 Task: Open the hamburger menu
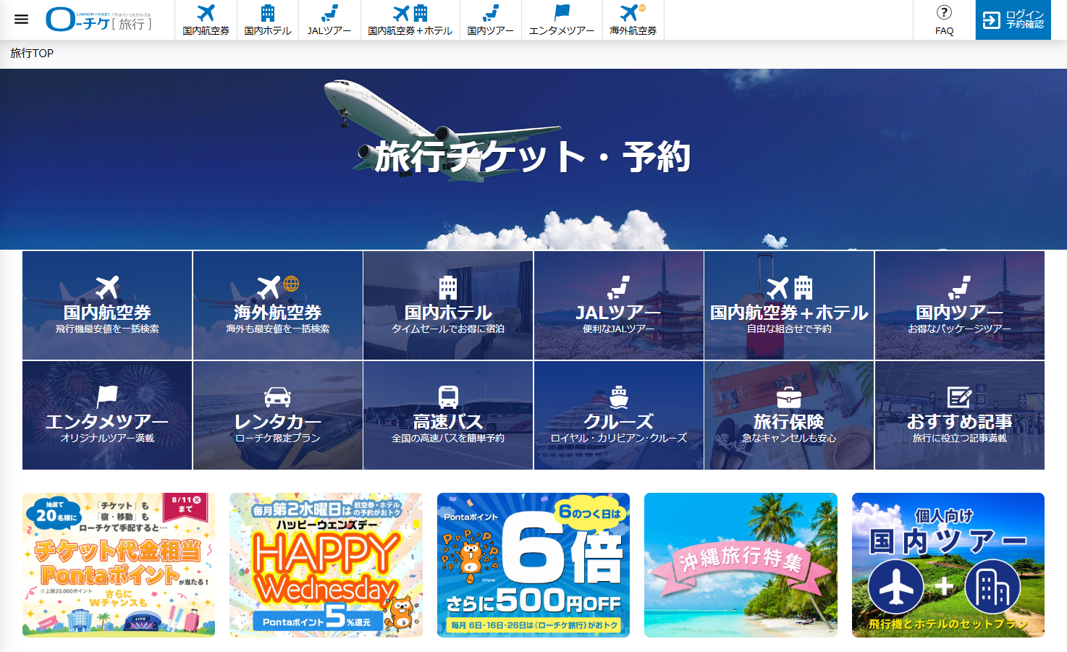tap(21, 20)
